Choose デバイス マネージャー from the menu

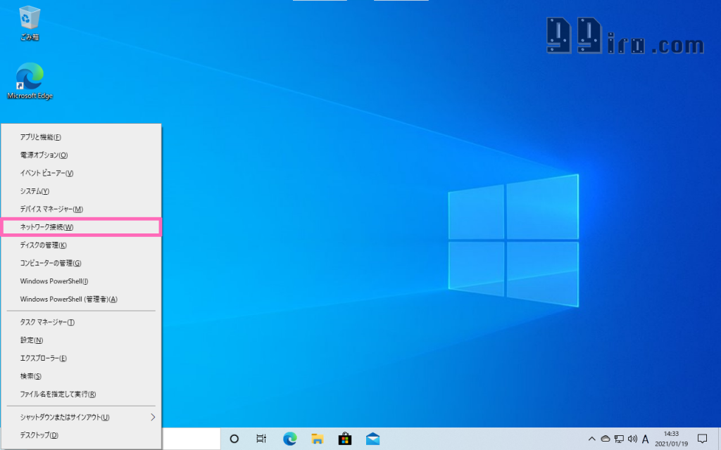tap(81, 209)
